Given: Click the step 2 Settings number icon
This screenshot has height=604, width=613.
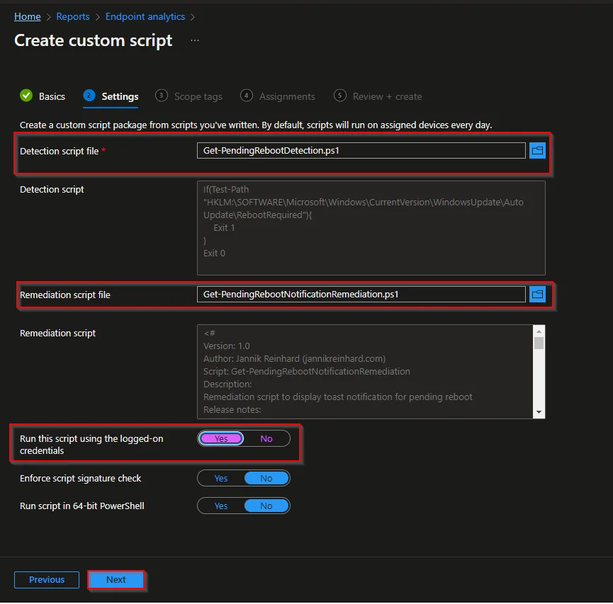Looking at the screenshot, I should tap(89, 96).
